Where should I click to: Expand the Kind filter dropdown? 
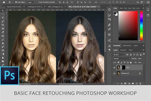click(119, 55)
